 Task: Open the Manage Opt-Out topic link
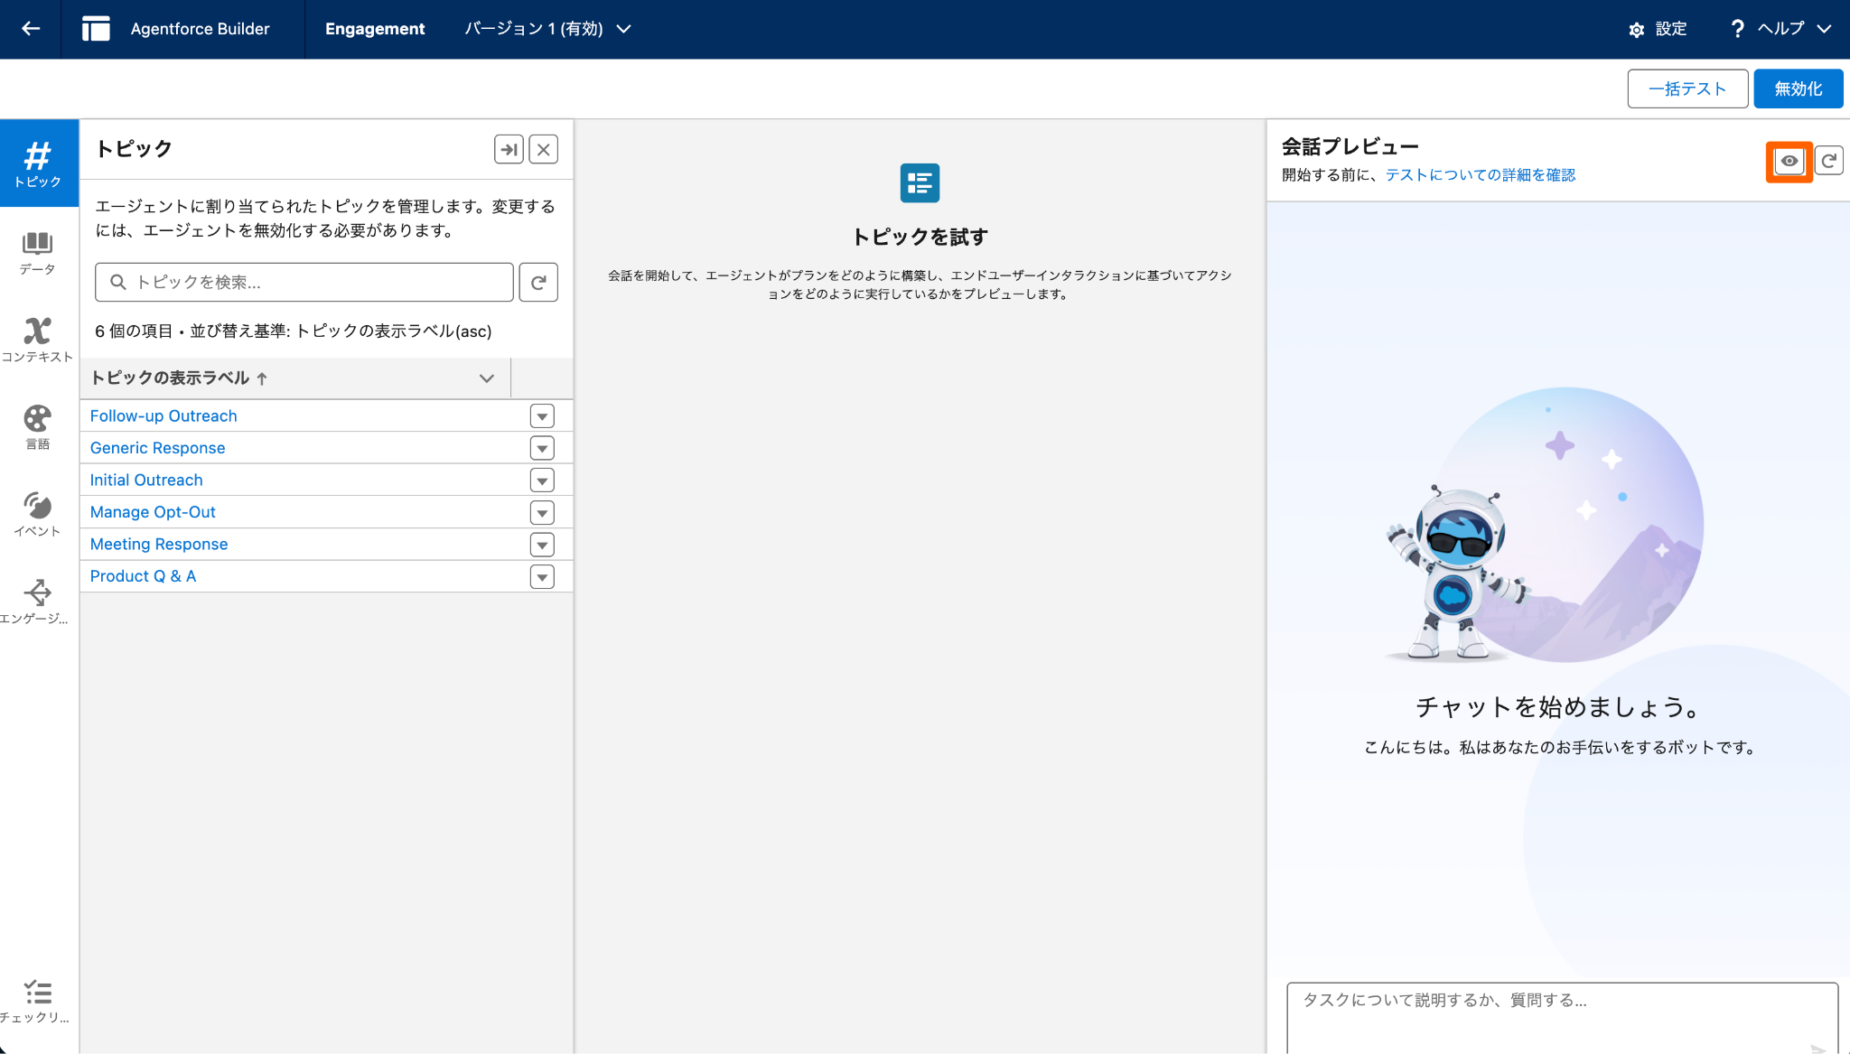[x=153, y=512]
